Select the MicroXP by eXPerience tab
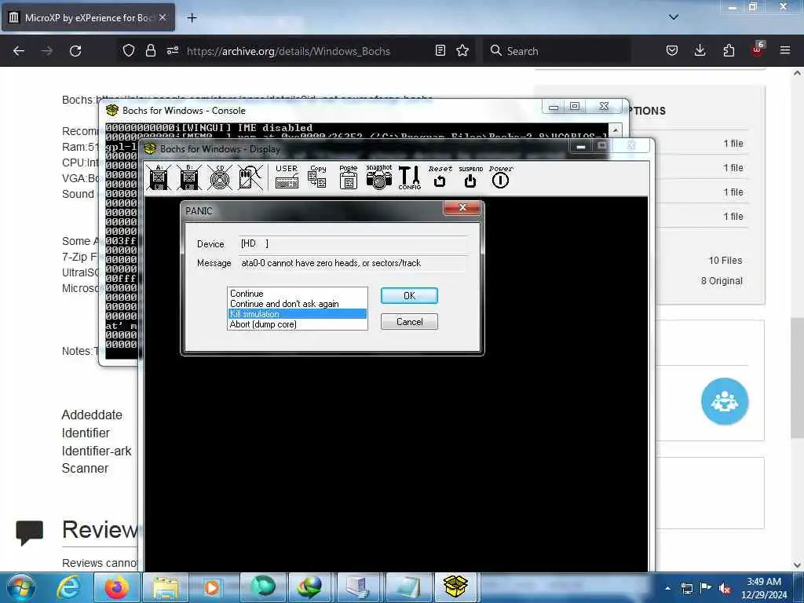804x603 pixels. [x=88, y=17]
